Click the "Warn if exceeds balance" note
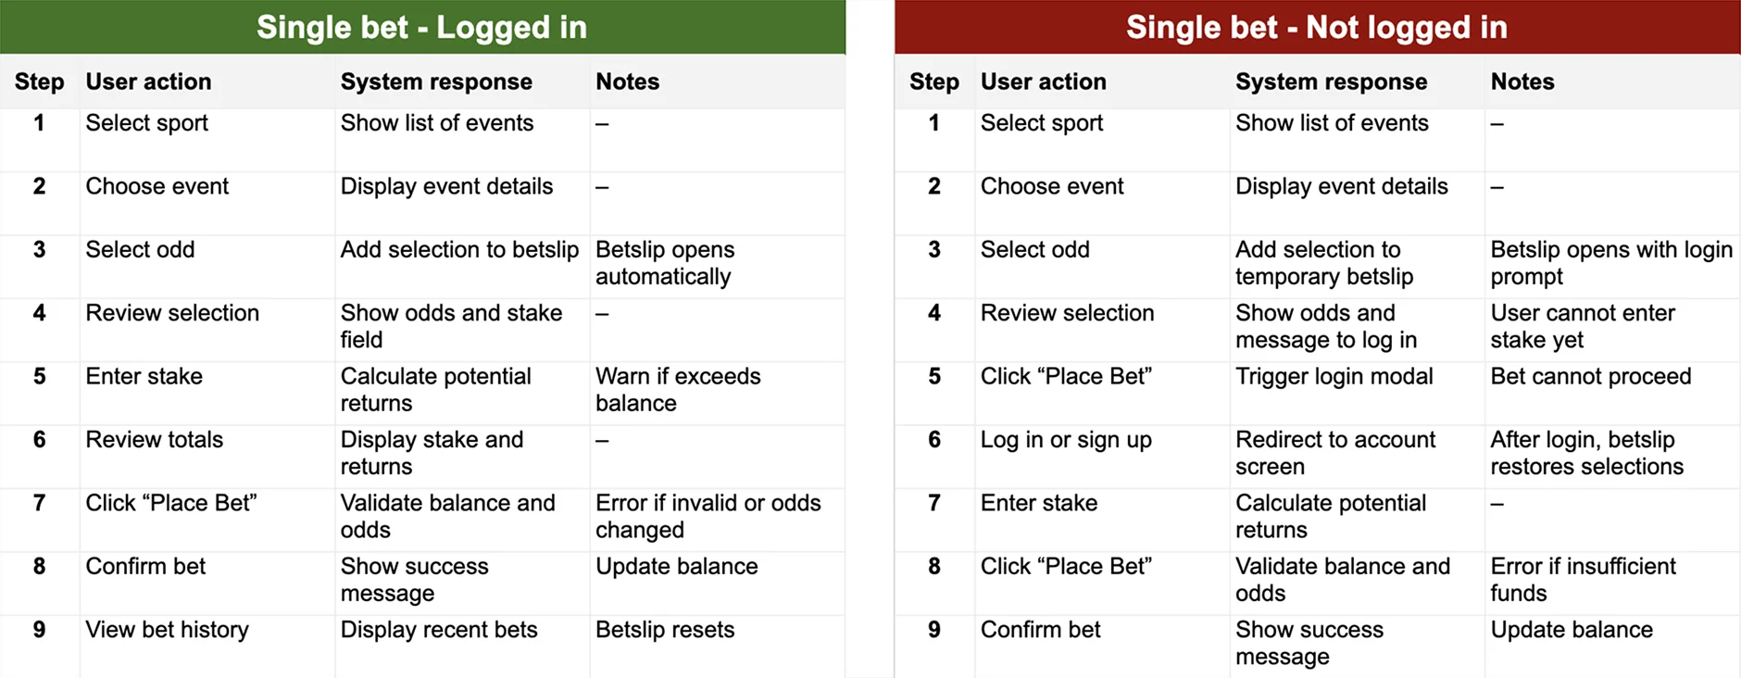The width and height of the screenshot is (1741, 678). (678, 389)
